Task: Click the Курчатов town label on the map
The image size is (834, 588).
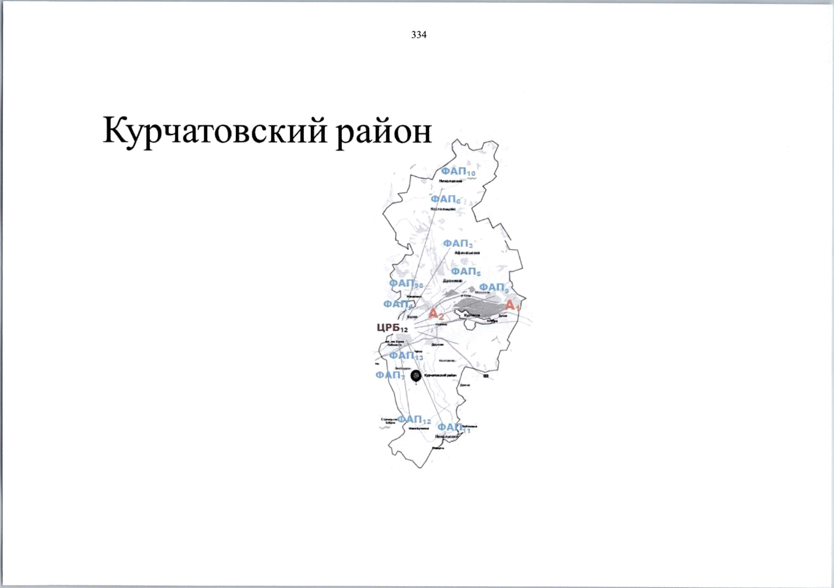Action: [472, 316]
